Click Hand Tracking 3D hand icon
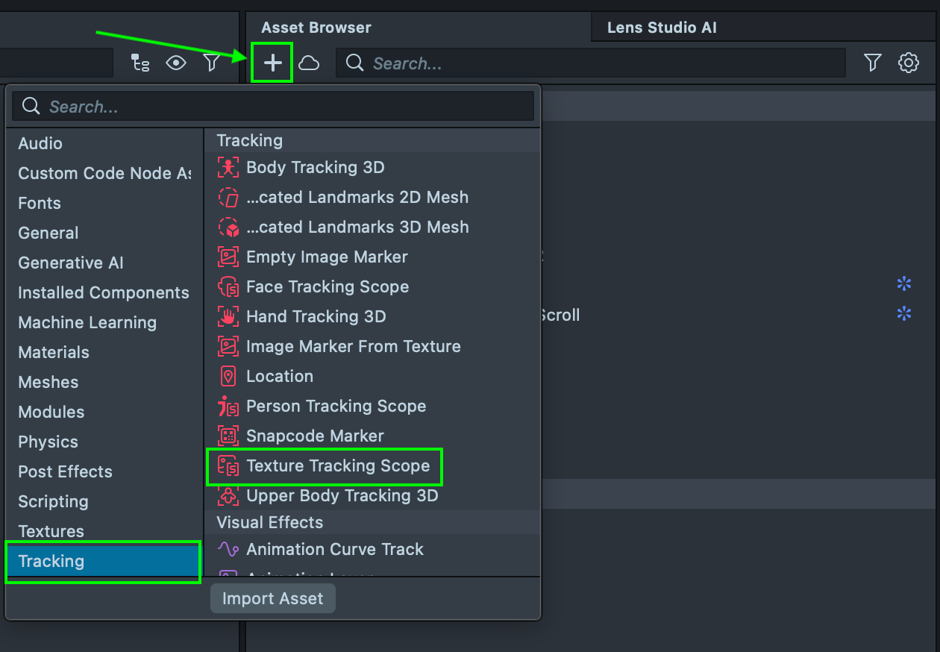940x652 pixels. [228, 316]
